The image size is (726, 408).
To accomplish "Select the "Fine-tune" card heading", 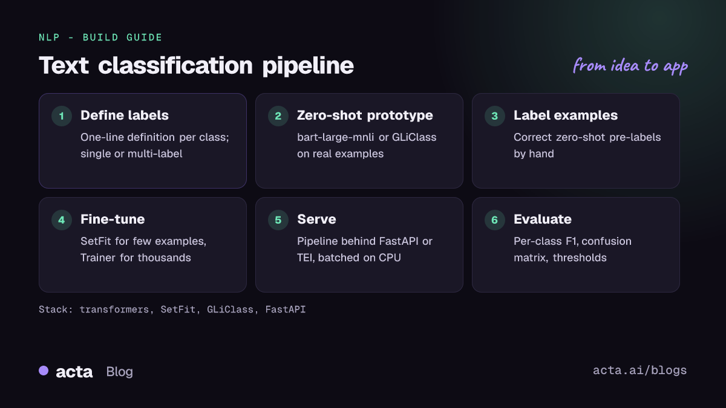I will click(113, 219).
